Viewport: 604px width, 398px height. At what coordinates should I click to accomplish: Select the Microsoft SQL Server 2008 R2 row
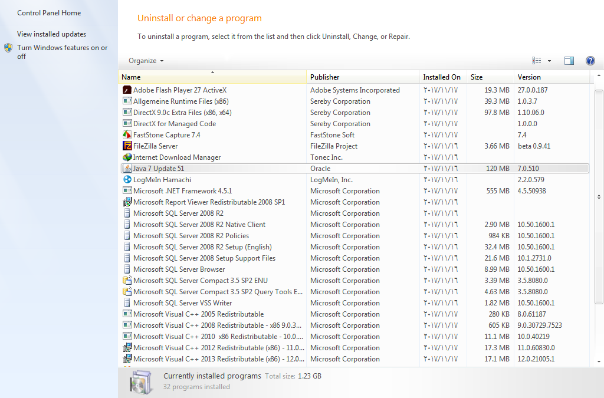click(355, 213)
